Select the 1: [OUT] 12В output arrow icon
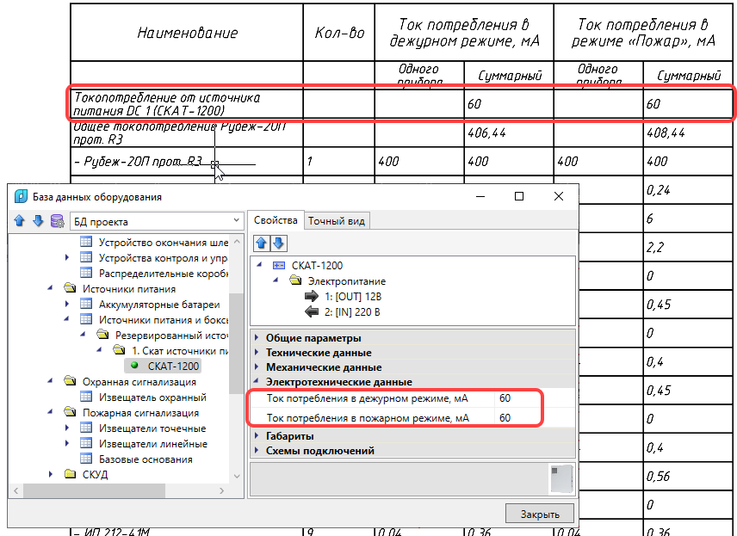 (311, 297)
